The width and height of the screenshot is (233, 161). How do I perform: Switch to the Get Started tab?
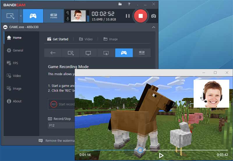tap(58, 39)
